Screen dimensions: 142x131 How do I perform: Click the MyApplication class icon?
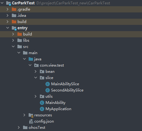(42, 109)
